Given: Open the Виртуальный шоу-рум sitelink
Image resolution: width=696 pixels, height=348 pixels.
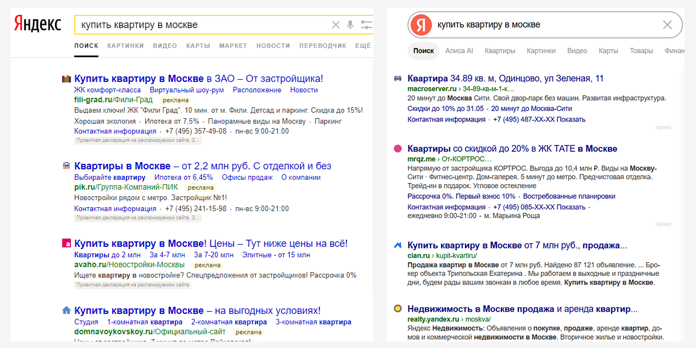Looking at the screenshot, I should click(186, 90).
